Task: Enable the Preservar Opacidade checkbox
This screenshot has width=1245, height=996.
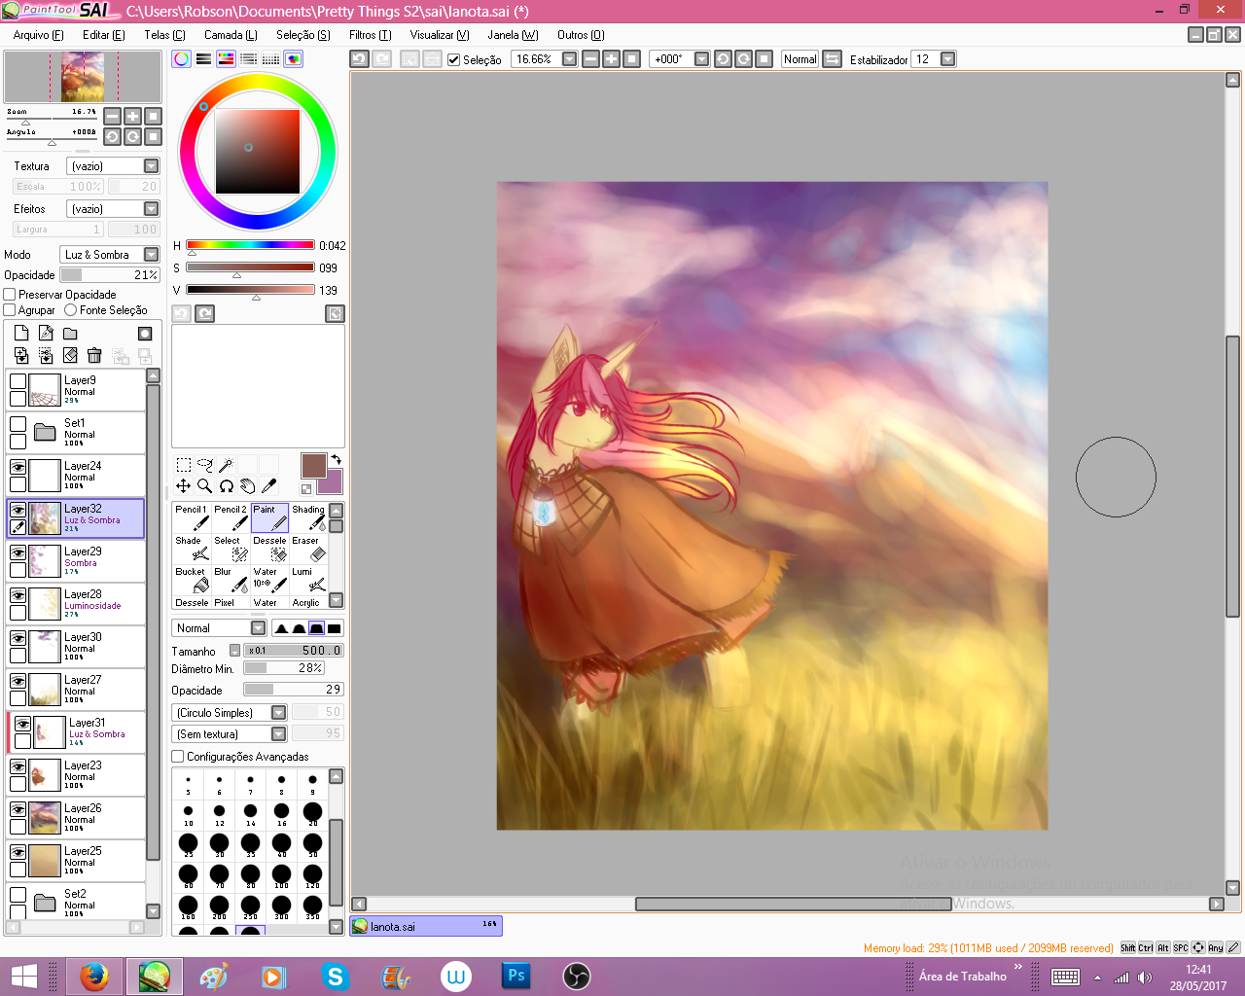Action: point(10,295)
